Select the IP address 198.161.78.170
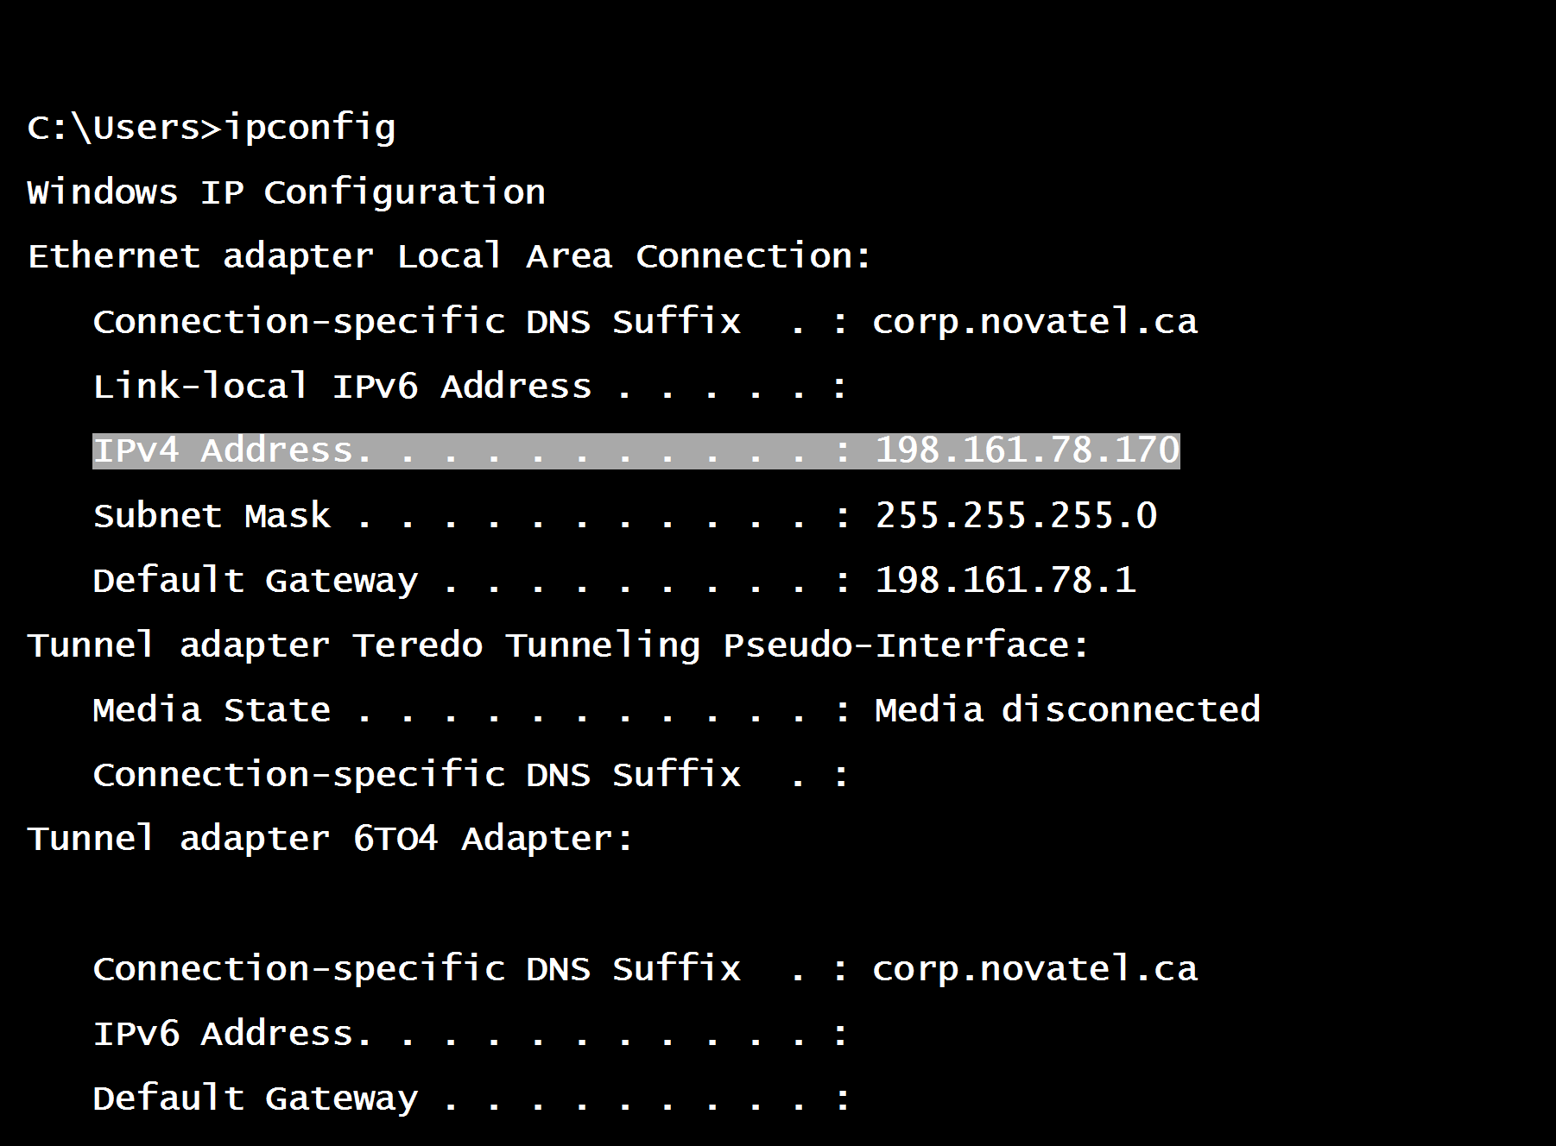 click(1027, 450)
